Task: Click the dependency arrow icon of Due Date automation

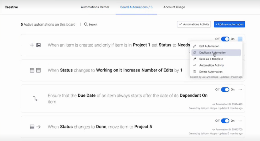Action: (35, 98)
